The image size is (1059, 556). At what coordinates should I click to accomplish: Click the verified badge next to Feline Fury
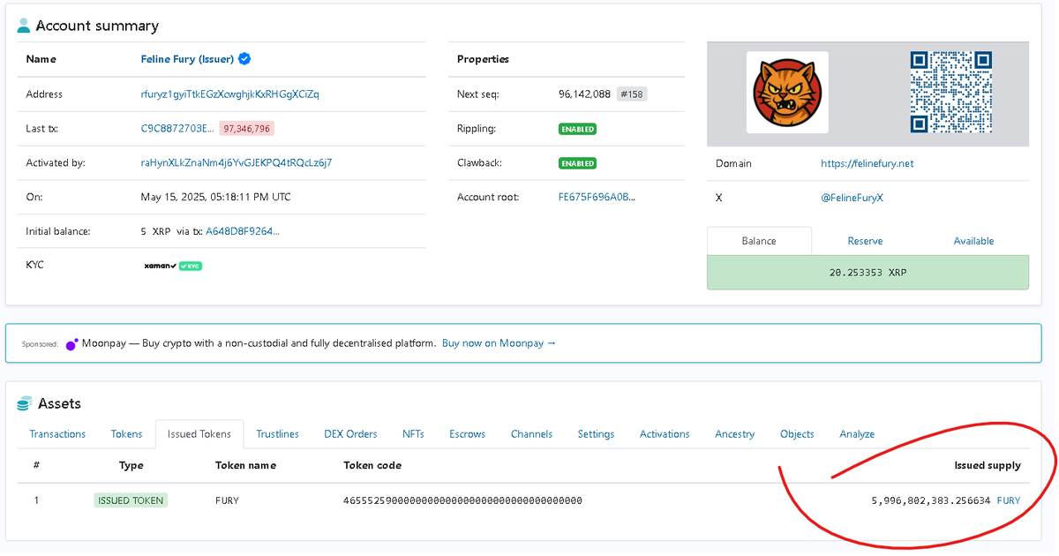[x=244, y=59]
